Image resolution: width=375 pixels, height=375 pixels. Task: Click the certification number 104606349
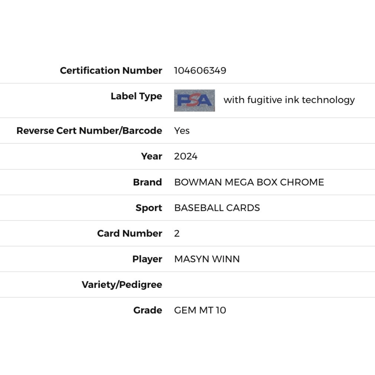200,70
